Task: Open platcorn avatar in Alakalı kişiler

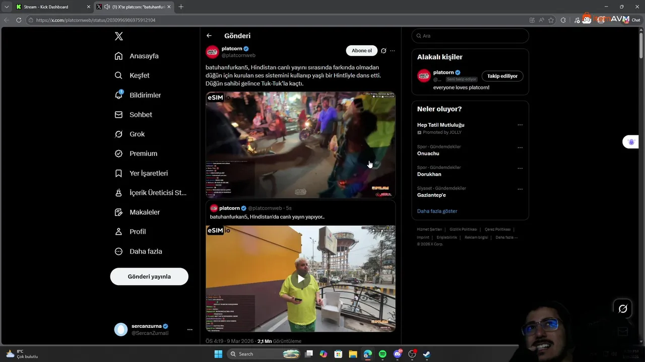Action: (424, 76)
